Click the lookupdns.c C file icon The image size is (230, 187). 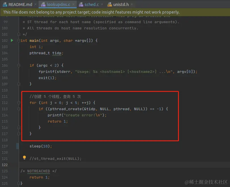point(43,5)
